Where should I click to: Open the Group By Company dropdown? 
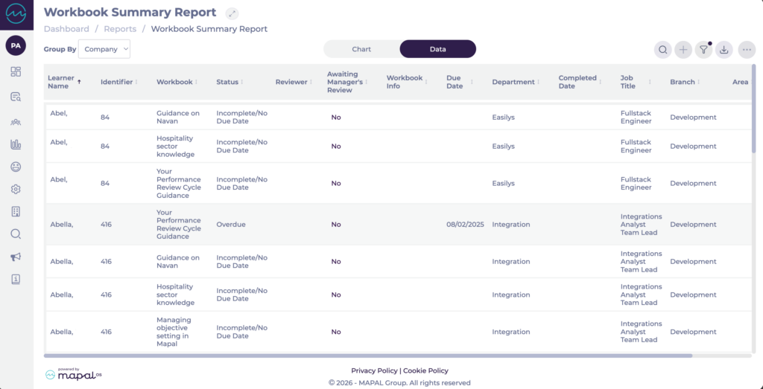(104, 49)
